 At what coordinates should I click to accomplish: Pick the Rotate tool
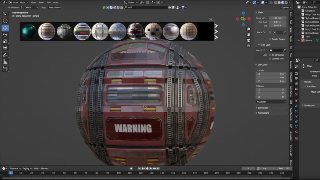(x=5, y=35)
